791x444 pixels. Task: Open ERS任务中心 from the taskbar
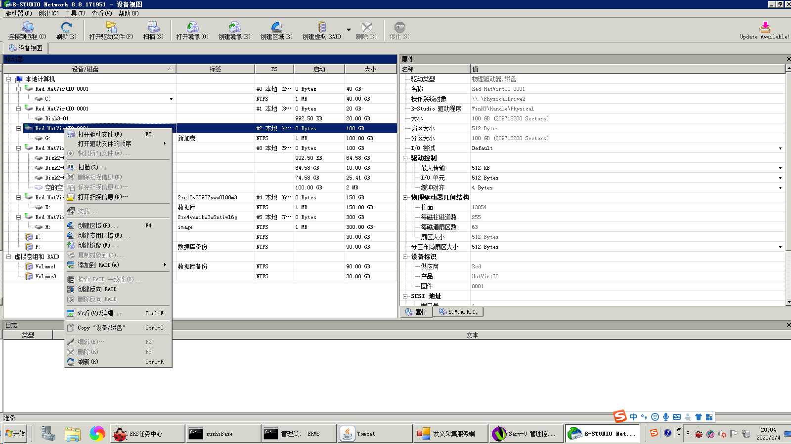click(148, 434)
